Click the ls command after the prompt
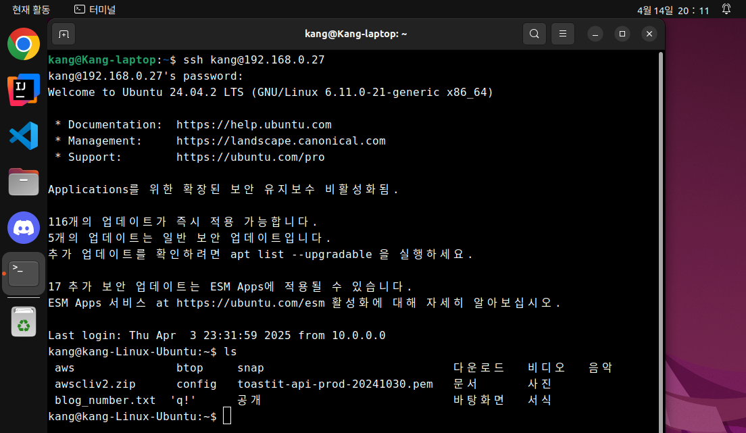Screen dimensions: 746x433 point(230,352)
